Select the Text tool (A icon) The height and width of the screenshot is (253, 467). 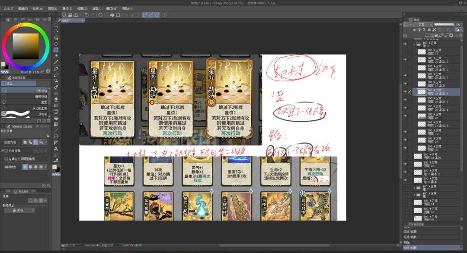coord(56,149)
